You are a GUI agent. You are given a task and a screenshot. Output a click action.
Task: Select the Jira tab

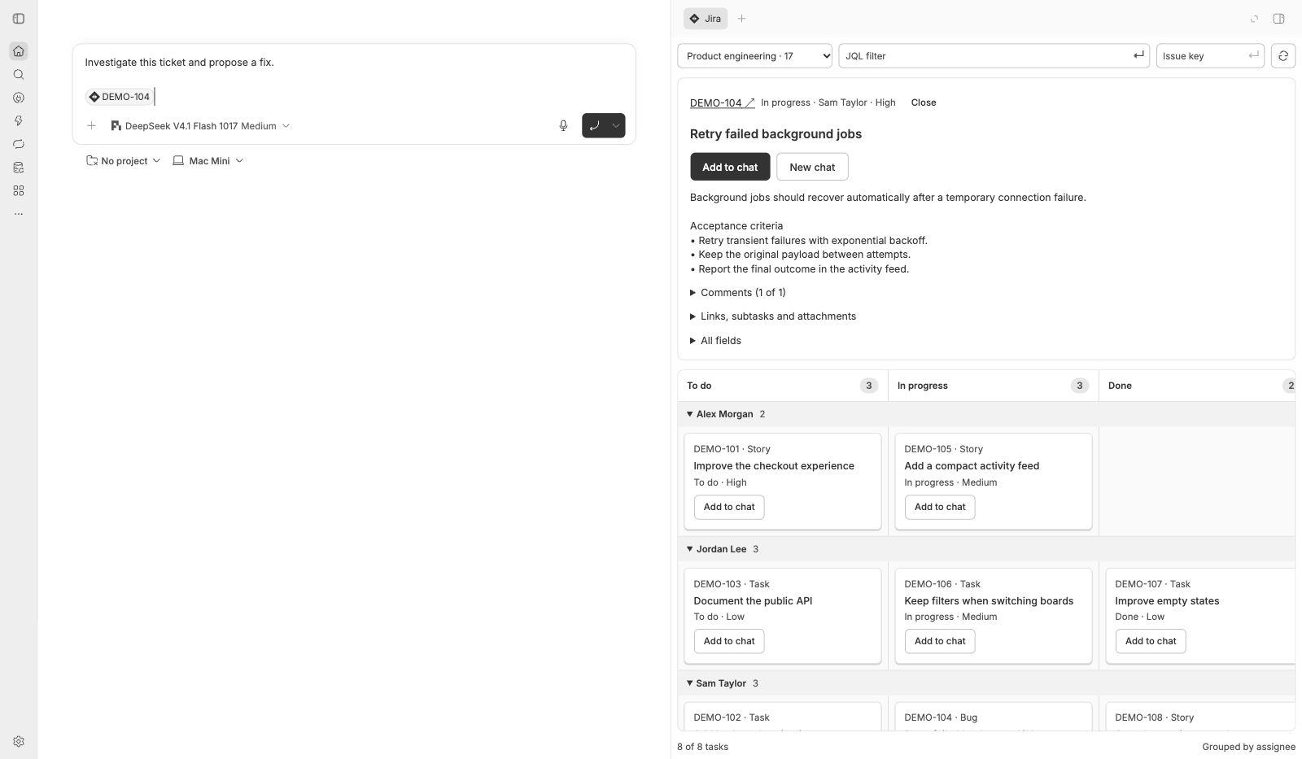(x=706, y=19)
